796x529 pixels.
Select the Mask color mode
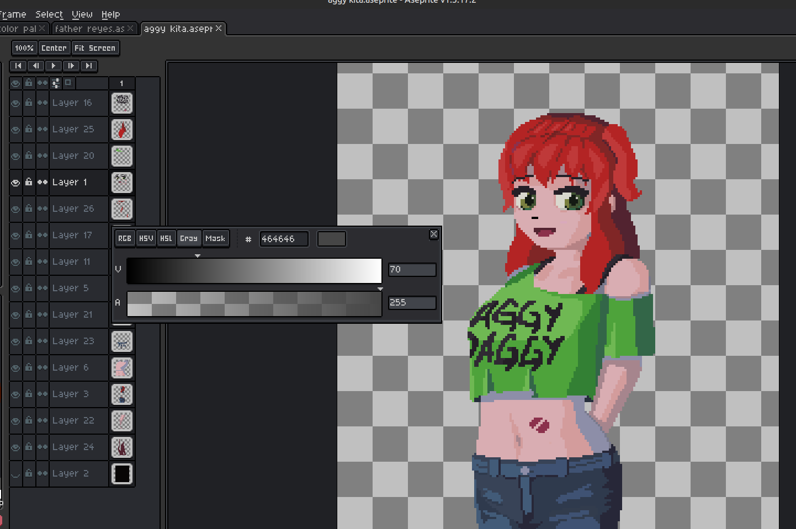click(x=215, y=238)
